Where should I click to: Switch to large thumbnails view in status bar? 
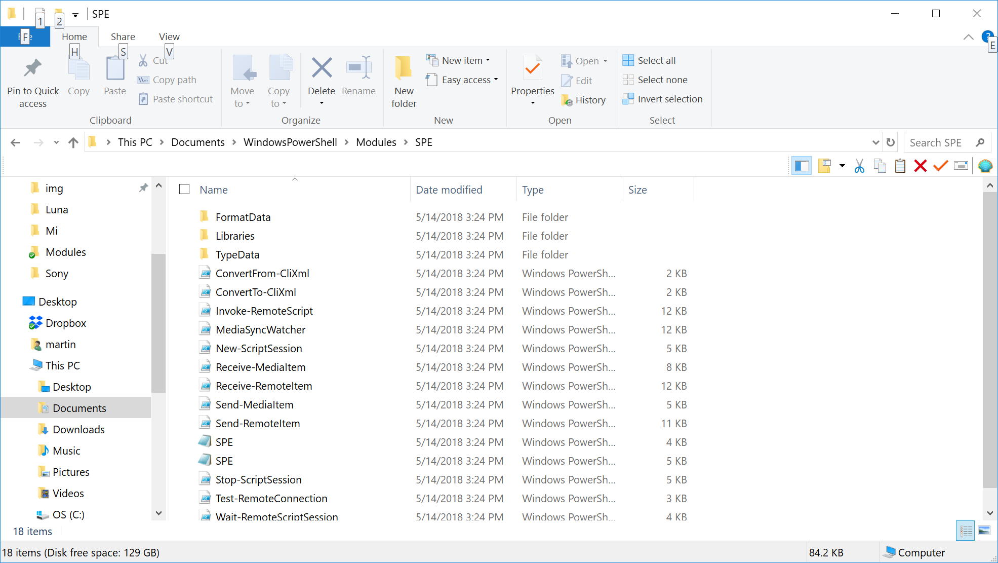[984, 531]
